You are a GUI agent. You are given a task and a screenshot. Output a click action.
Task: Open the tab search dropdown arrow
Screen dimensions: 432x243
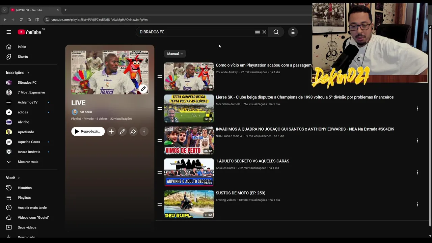pyautogui.click(x=4, y=10)
